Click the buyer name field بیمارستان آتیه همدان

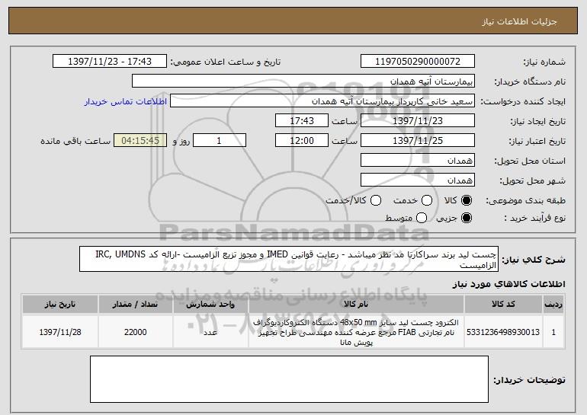(x=303, y=81)
